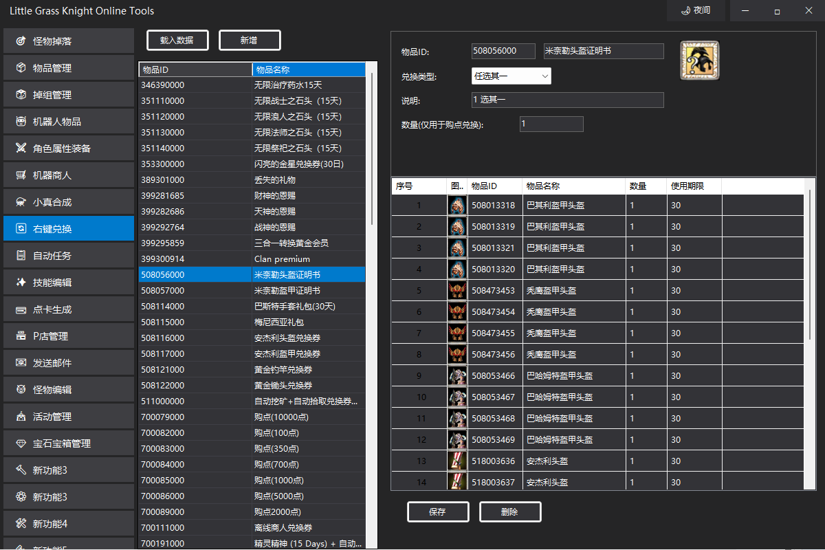
Task: Click the 删除 button
Action: click(510, 512)
